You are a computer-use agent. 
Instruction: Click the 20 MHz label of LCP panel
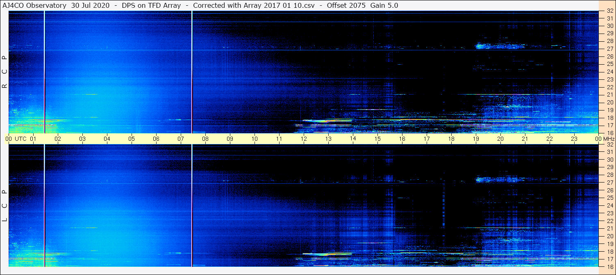click(610, 236)
